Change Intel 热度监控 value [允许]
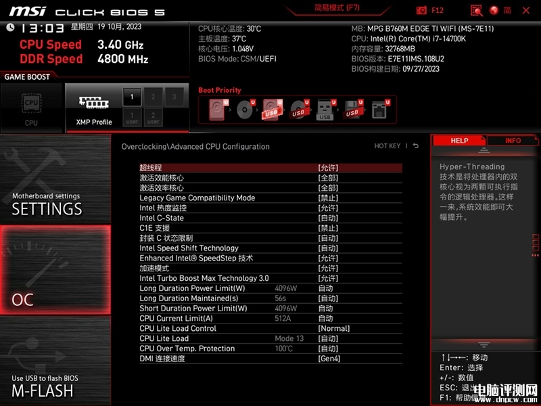 tap(328, 208)
